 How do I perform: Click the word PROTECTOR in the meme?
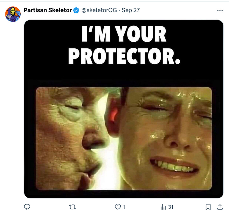[124, 56]
